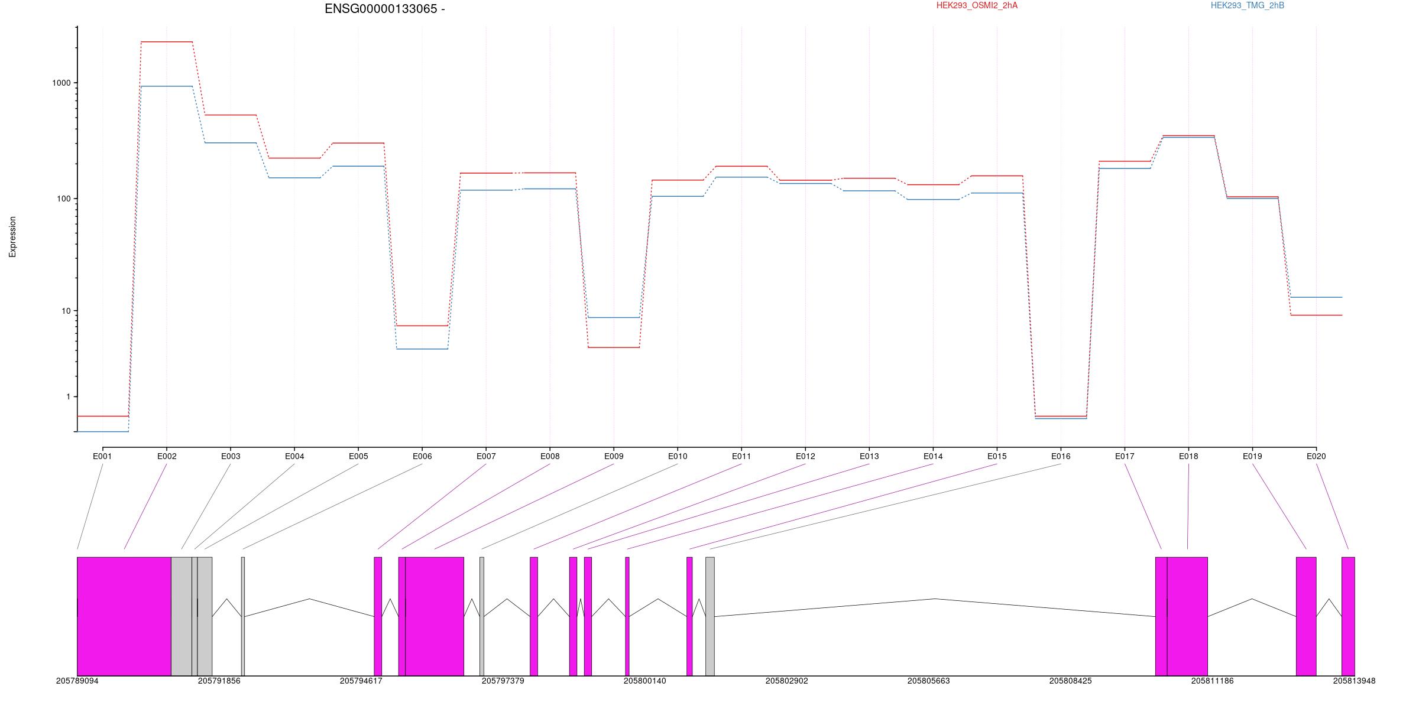Click the 1000 y-axis tick label
This screenshot has width=1419, height=709.
pos(61,83)
